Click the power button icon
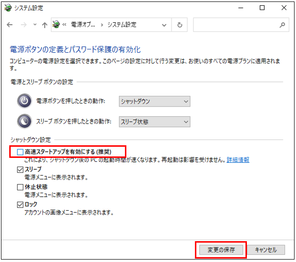Viewport: 296px width, 262px height. pyautogui.click(x=24, y=101)
